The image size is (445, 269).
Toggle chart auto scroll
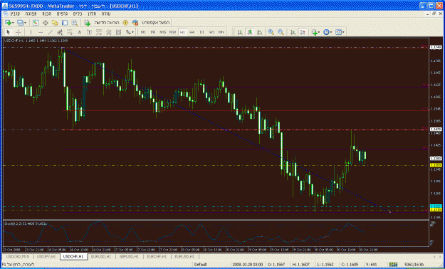click(293, 32)
